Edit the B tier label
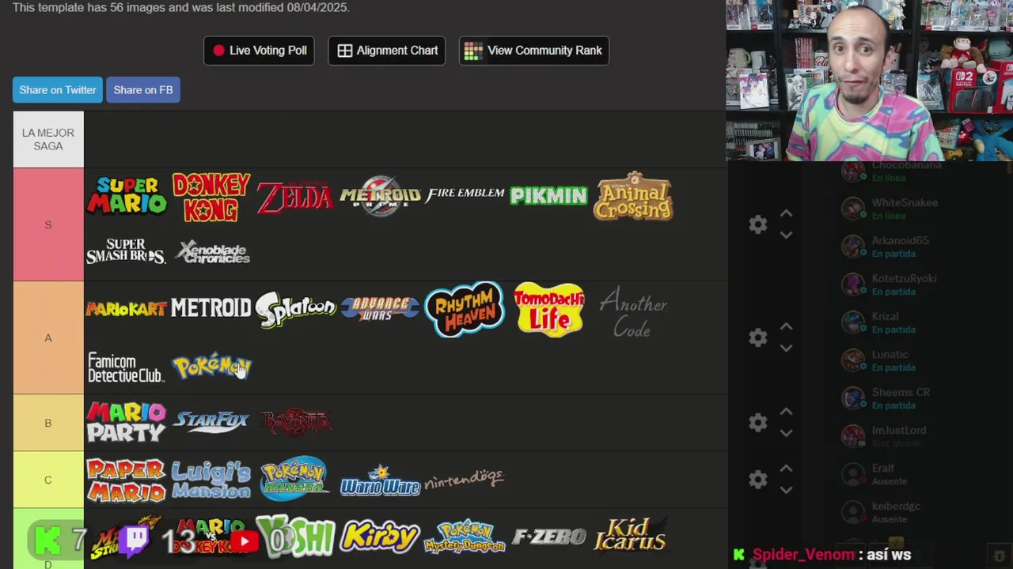 (x=48, y=423)
